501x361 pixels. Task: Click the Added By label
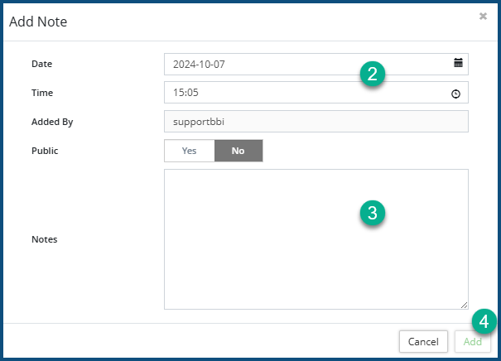[x=52, y=122]
